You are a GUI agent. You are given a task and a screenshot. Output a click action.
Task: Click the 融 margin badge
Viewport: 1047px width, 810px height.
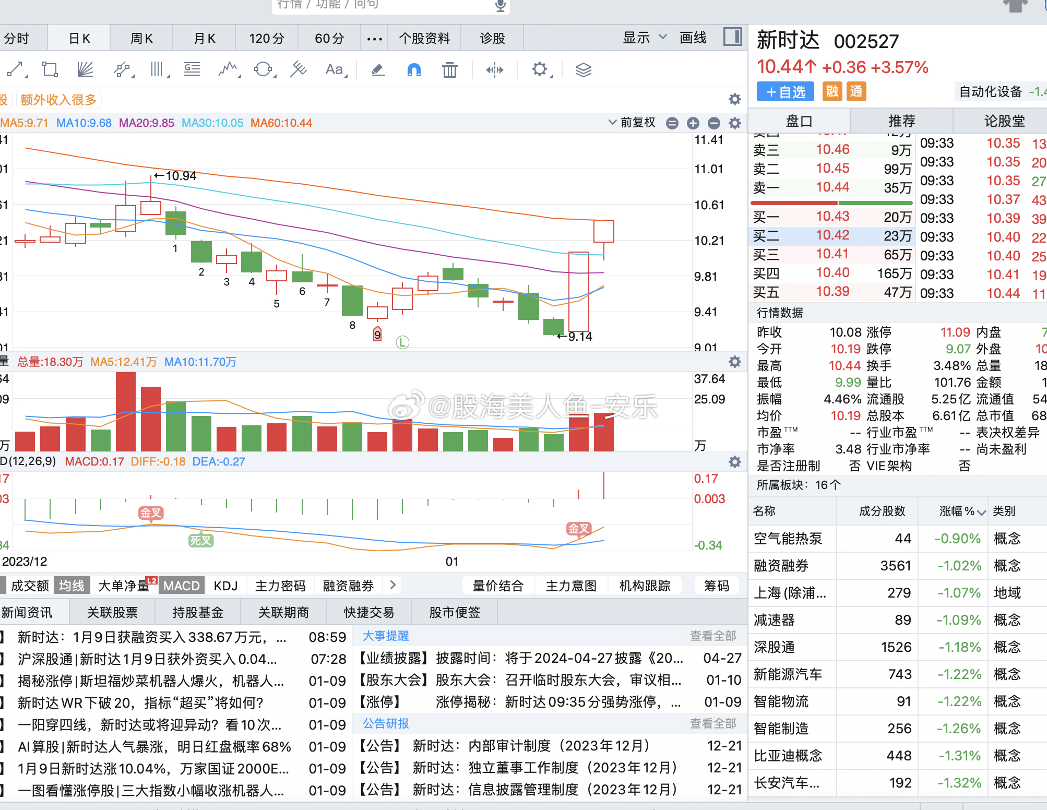coord(832,91)
